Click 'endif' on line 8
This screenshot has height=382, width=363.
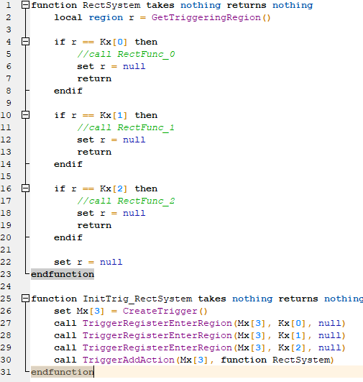click(68, 91)
